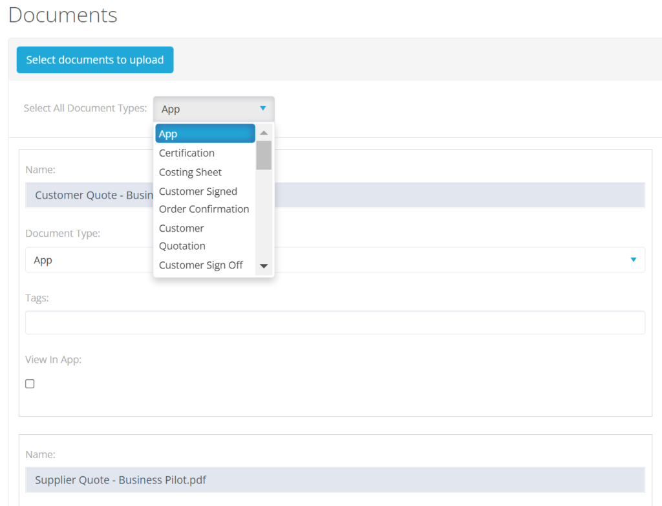
Task: Enable the View In App checkbox
Action: (30, 384)
